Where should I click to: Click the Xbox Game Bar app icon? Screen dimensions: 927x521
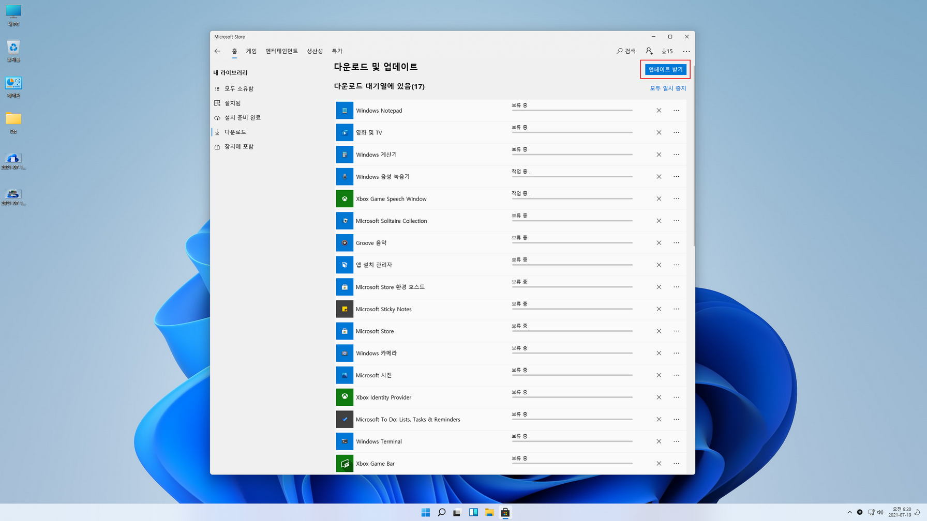[345, 464]
